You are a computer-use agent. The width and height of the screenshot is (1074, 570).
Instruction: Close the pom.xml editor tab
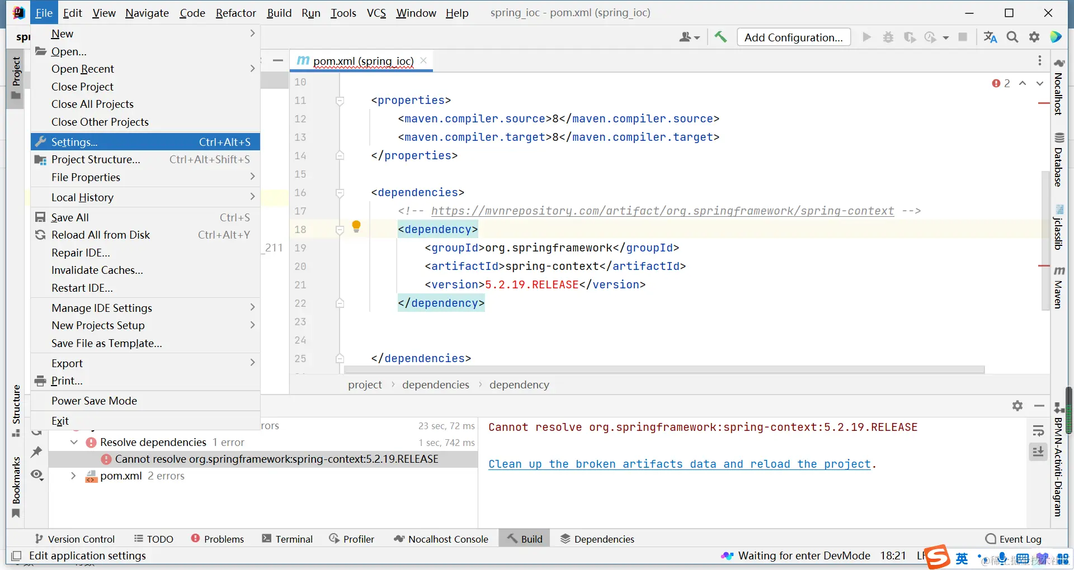point(423,60)
